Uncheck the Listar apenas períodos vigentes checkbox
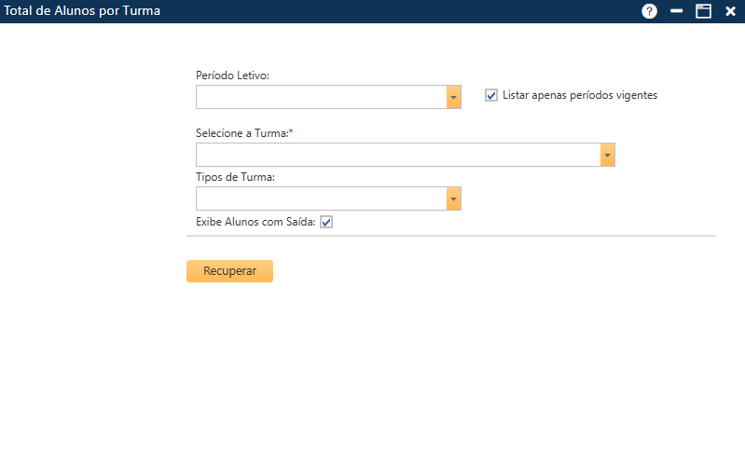The width and height of the screenshot is (745, 466). coord(491,95)
